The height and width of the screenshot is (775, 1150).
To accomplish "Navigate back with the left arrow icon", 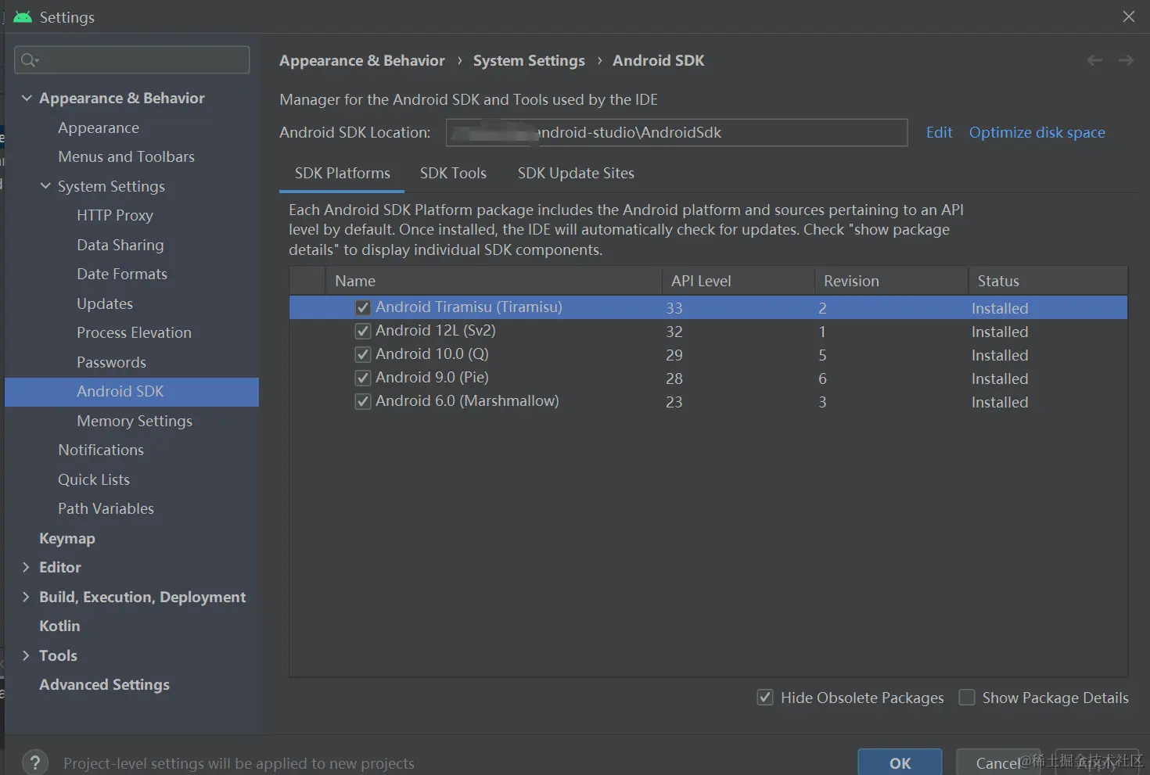I will [1094, 60].
